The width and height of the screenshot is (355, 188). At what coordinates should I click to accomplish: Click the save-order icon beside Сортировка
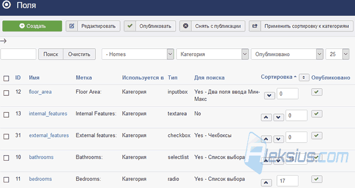tap(304, 78)
